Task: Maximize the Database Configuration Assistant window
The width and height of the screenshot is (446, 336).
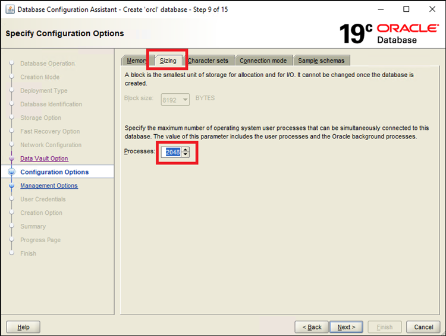Action: pyautogui.click(x=406, y=9)
